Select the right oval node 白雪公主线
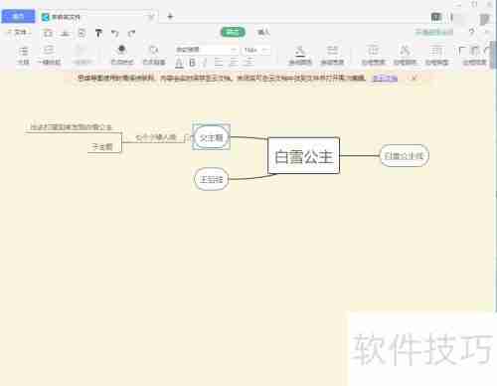497x386 pixels. 404,155
